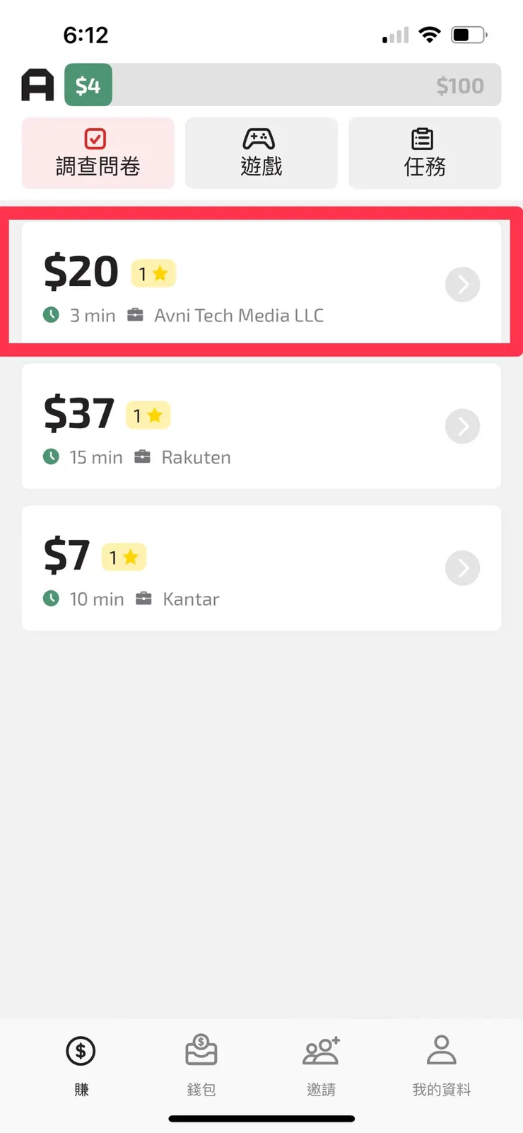The height and width of the screenshot is (1133, 523).
Task: Open the 錢包 wallet icon
Action: coord(201,1051)
